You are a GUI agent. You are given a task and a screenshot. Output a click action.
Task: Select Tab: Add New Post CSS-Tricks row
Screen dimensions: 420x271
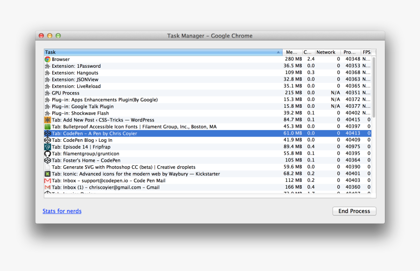tap(208, 120)
